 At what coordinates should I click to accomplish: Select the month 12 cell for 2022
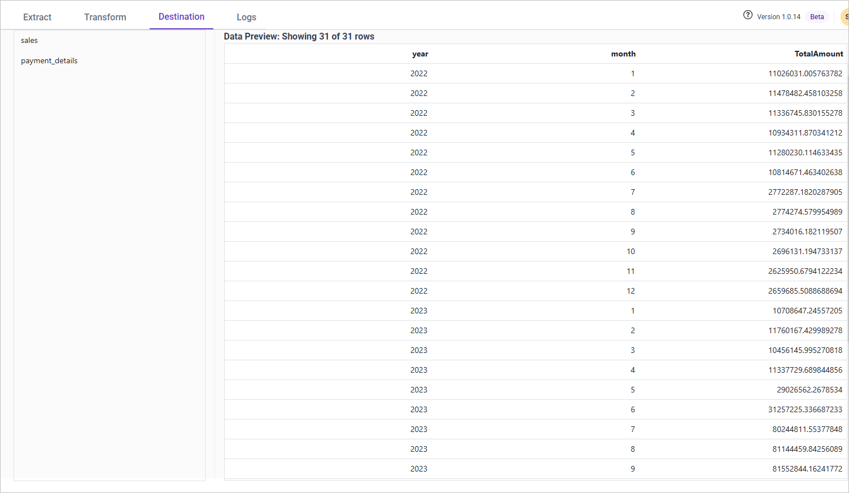pos(631,291)
